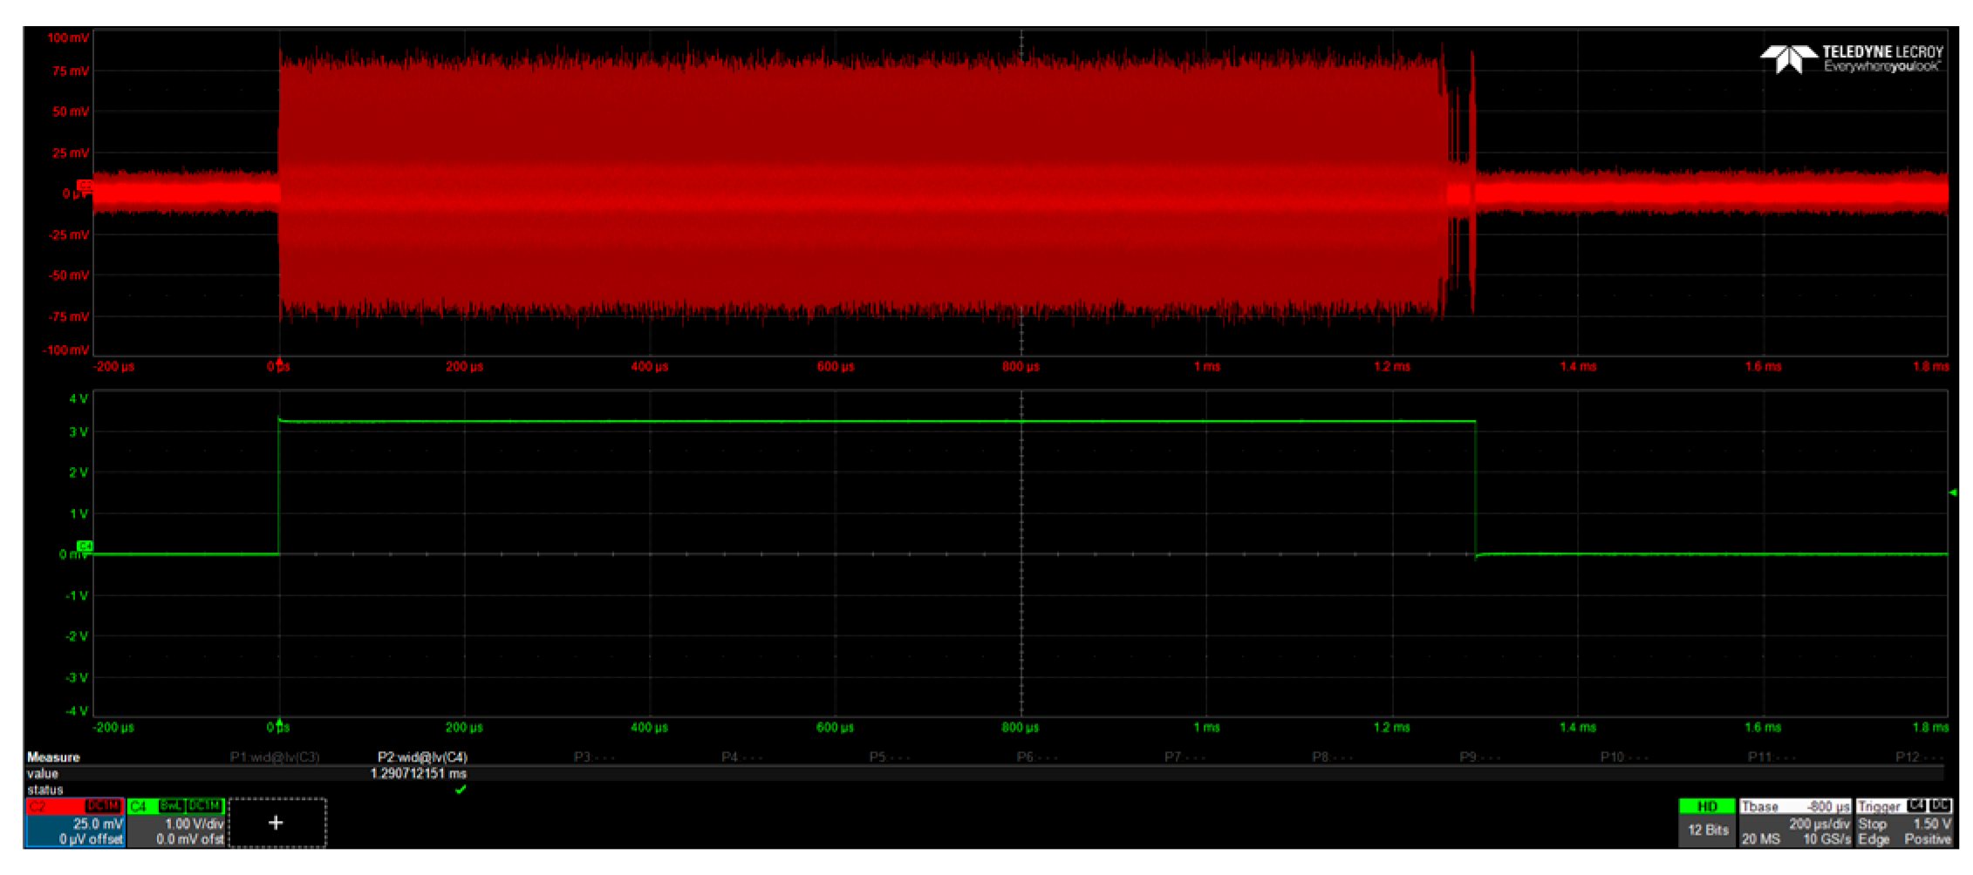Viewport: 1973px width, 875px height.
Task: Click the add new trace plus box
Action: click(276, 823)
